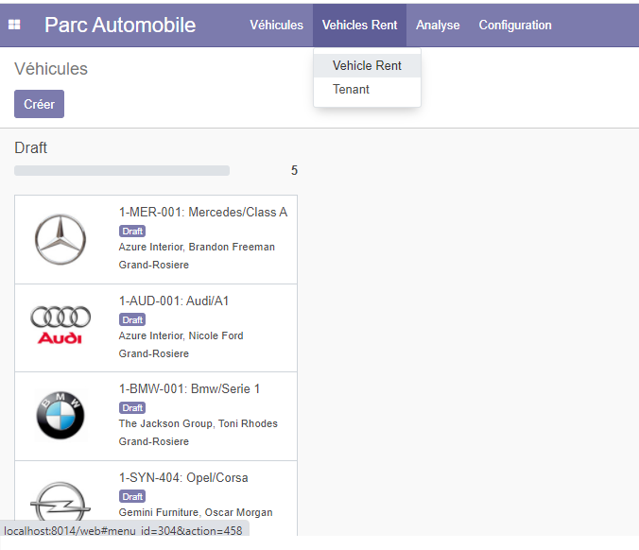Click Grand-Rosiere on the Mercedes card
Viewport: 639px width, 550px height.
tap(154, 266)
